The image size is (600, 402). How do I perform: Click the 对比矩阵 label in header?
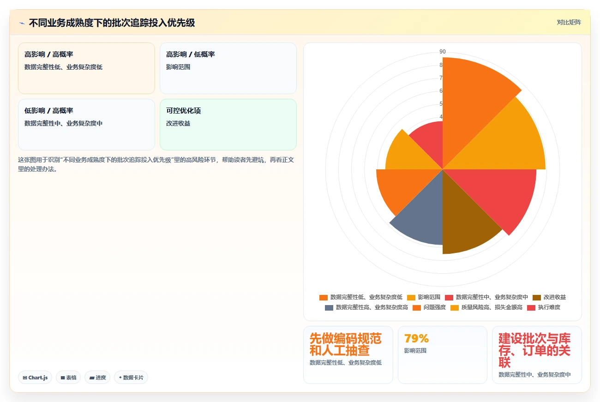pyautogui.click(x=569, y=22)
